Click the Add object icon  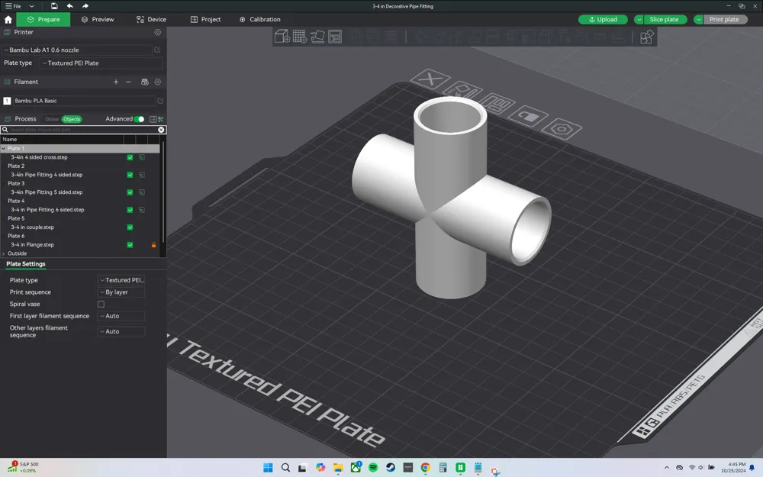click(282, 36)
